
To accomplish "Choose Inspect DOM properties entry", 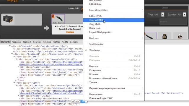I will pyautogui.click(x=114, y=32).
